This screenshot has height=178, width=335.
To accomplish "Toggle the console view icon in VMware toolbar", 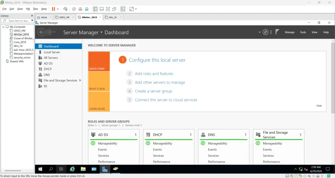I will 123,9.
